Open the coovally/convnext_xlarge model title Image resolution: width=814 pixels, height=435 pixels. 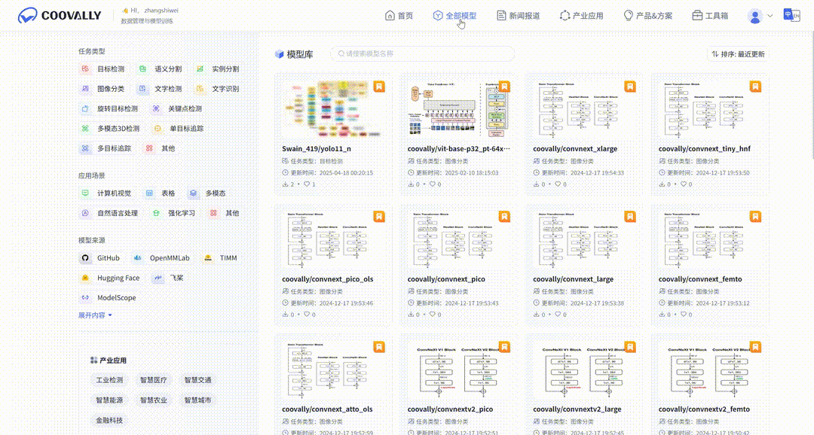575,149
